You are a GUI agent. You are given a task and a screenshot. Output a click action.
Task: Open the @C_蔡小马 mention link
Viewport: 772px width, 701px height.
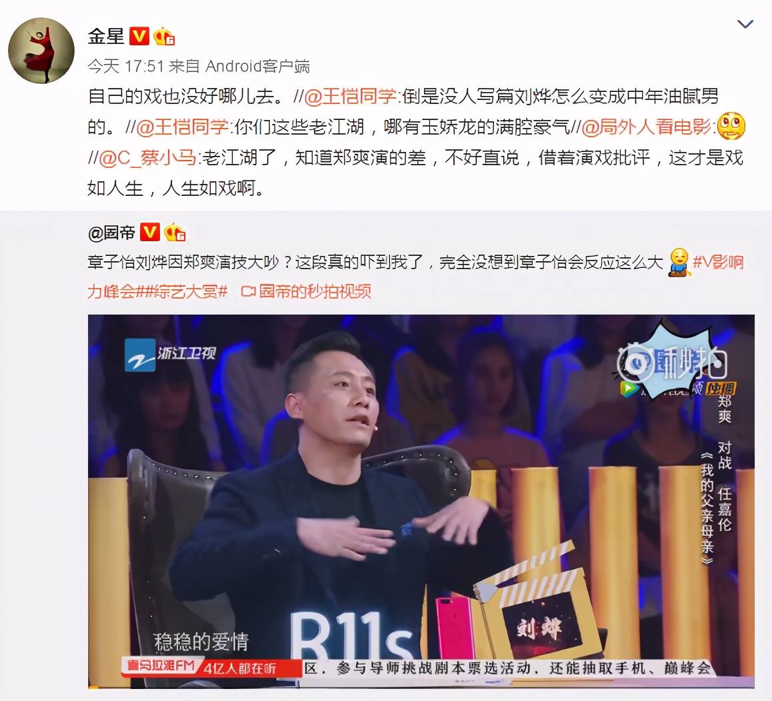[x=148, y=158]
